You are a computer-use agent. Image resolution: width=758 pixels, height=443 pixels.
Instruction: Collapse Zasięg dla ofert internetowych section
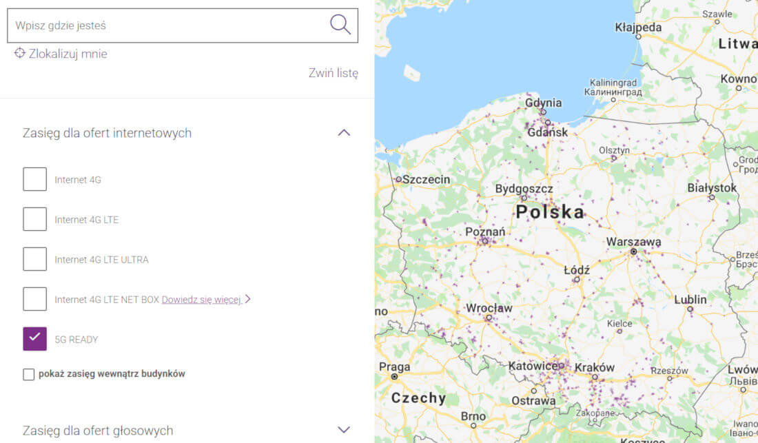click(x=344, y=132)
